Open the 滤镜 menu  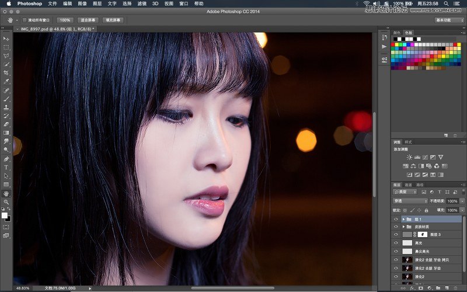click(x=142, y=4)
